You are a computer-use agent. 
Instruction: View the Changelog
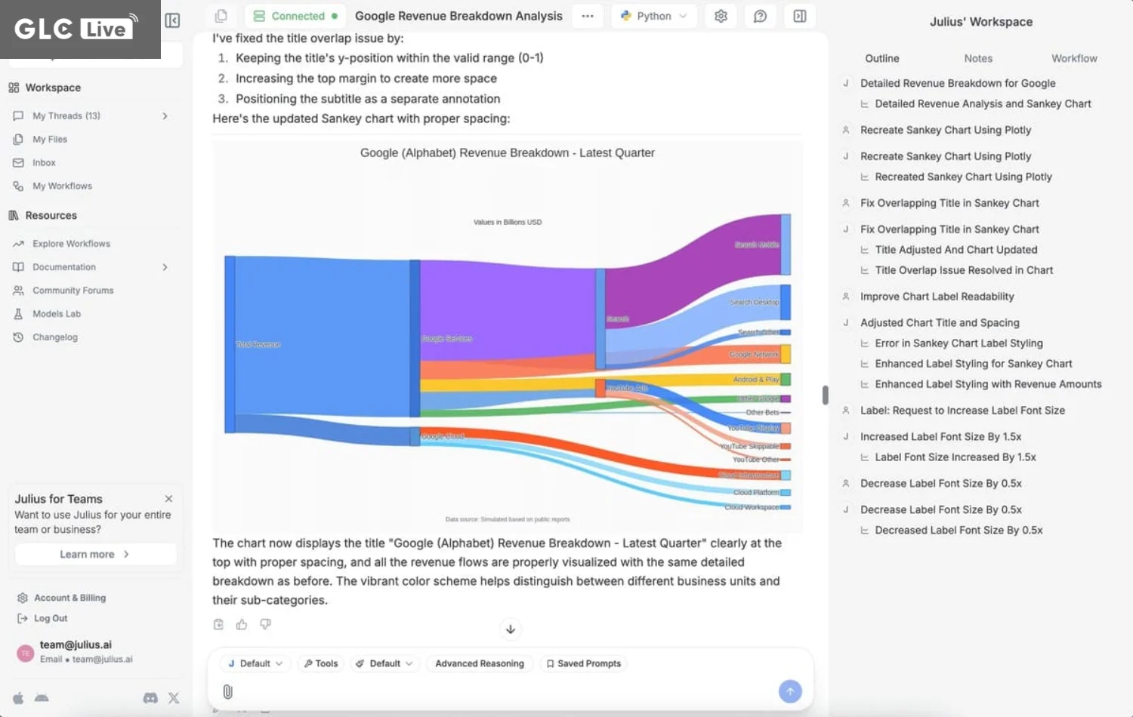pyautogui.click(x=54, y=337)
